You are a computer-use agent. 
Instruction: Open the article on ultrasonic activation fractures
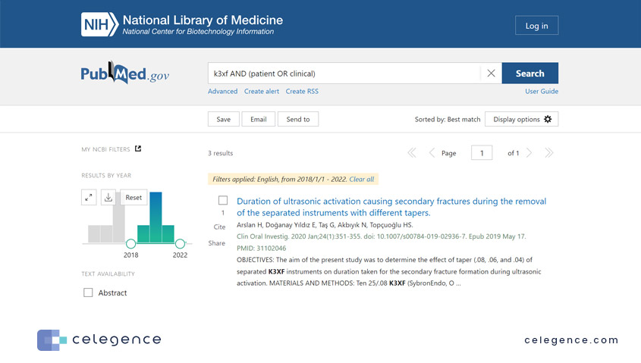click(391, 207)
